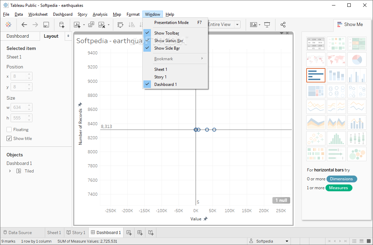Expand the Tiled tree item arrow

coord(10,171)
